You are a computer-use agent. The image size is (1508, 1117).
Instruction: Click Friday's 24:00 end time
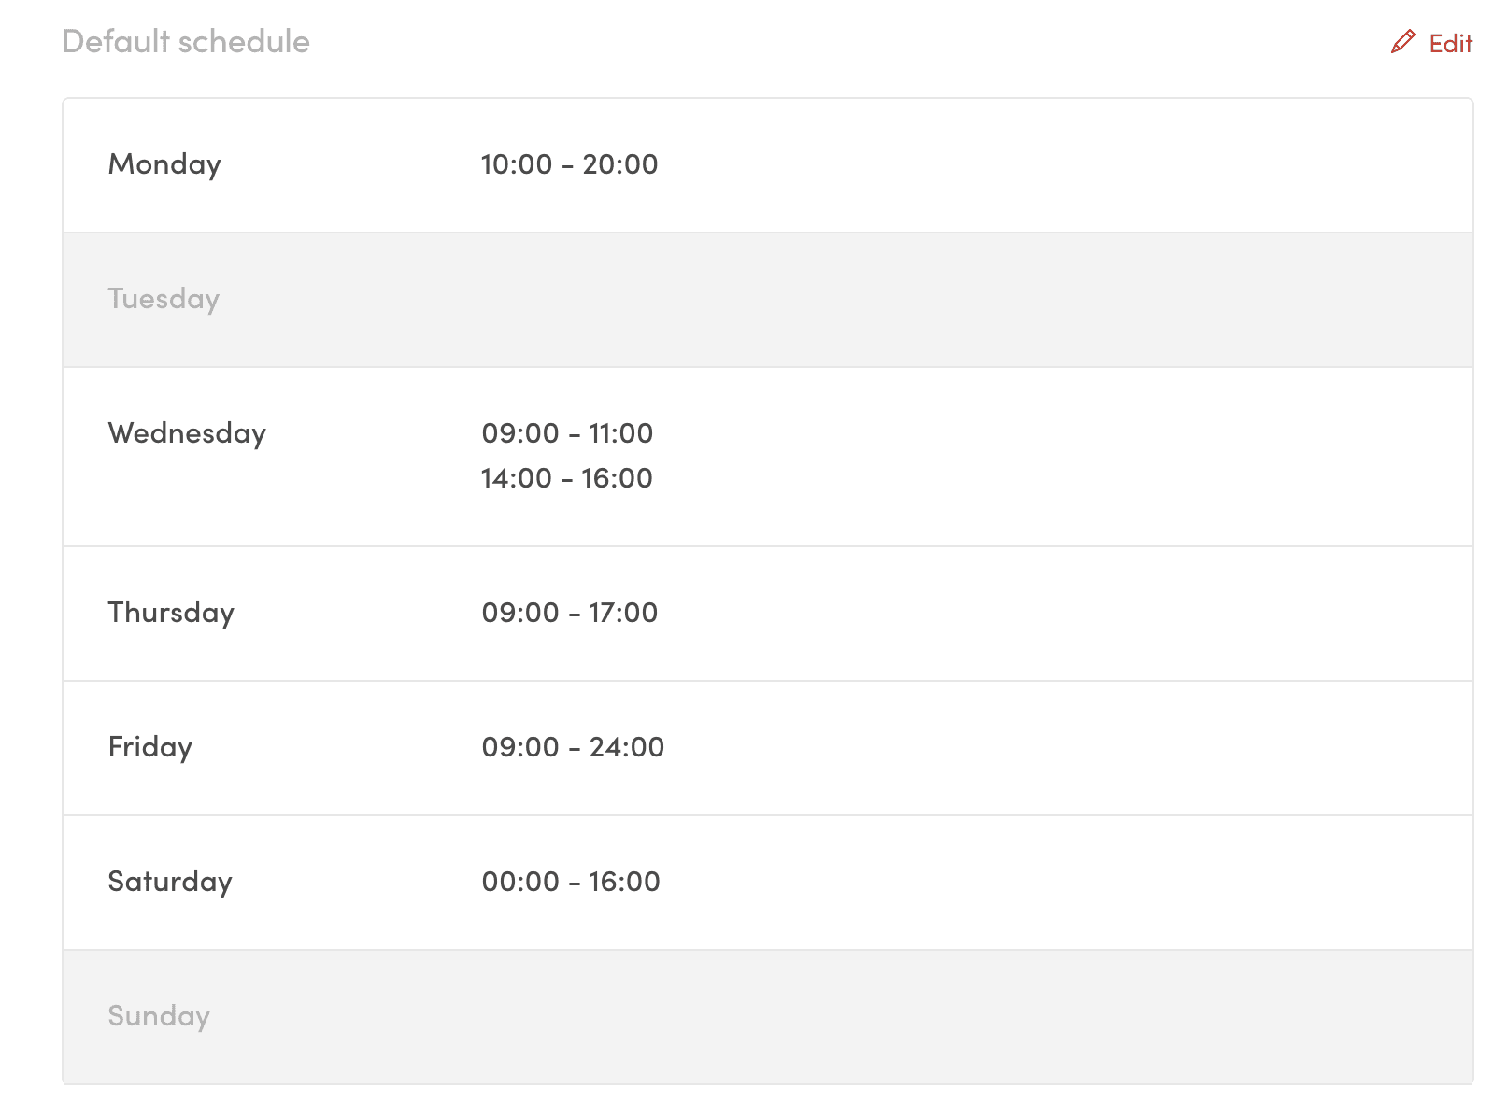(x=627, y=747)
